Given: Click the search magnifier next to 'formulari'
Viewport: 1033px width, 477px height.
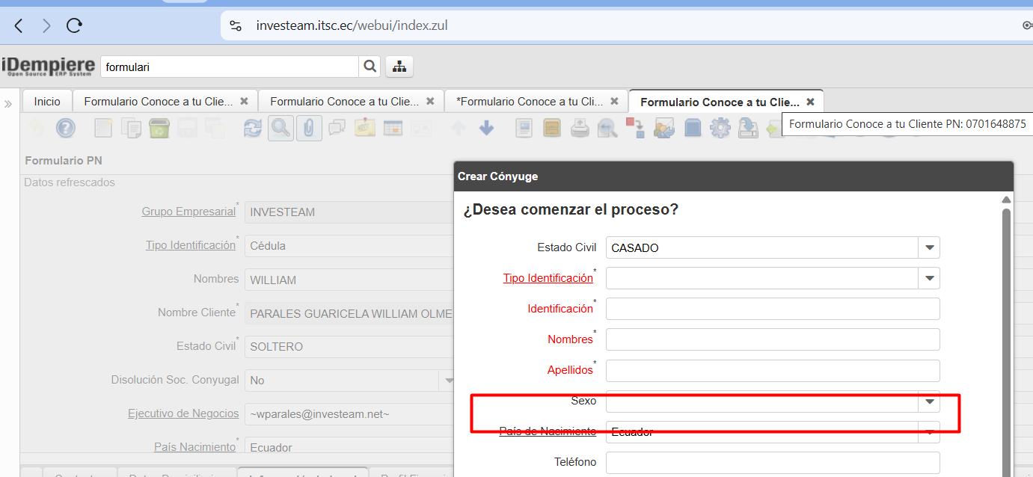Looking at the screenshot, I should coord(370,67).
